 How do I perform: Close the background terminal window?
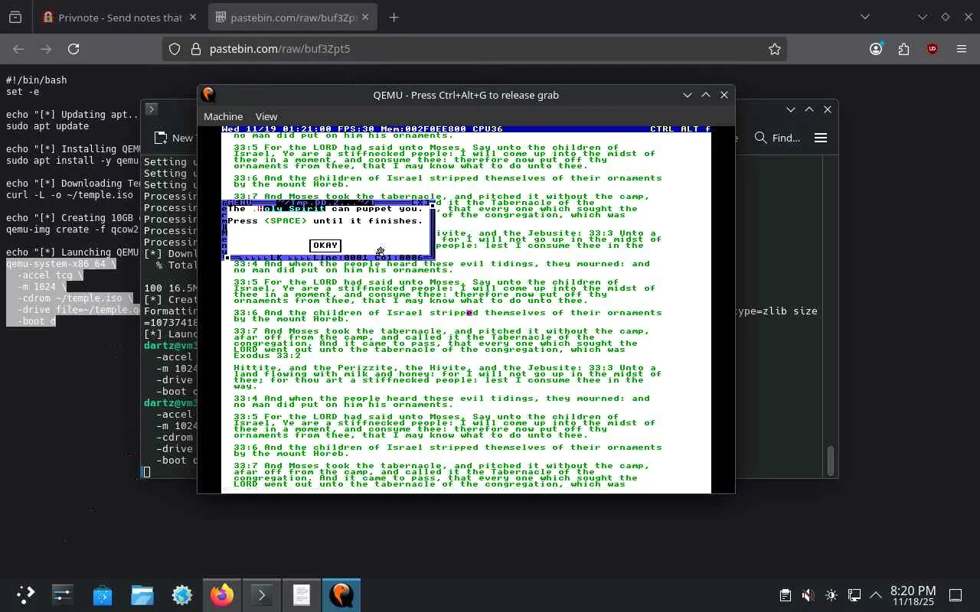click(828, 109)
